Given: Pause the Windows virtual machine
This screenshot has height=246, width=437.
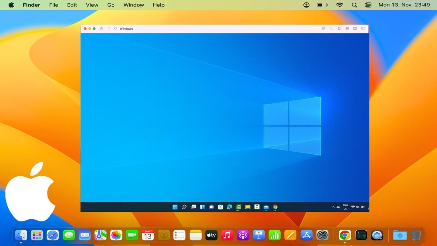Looking at the screenshot, I should point(109,29).
